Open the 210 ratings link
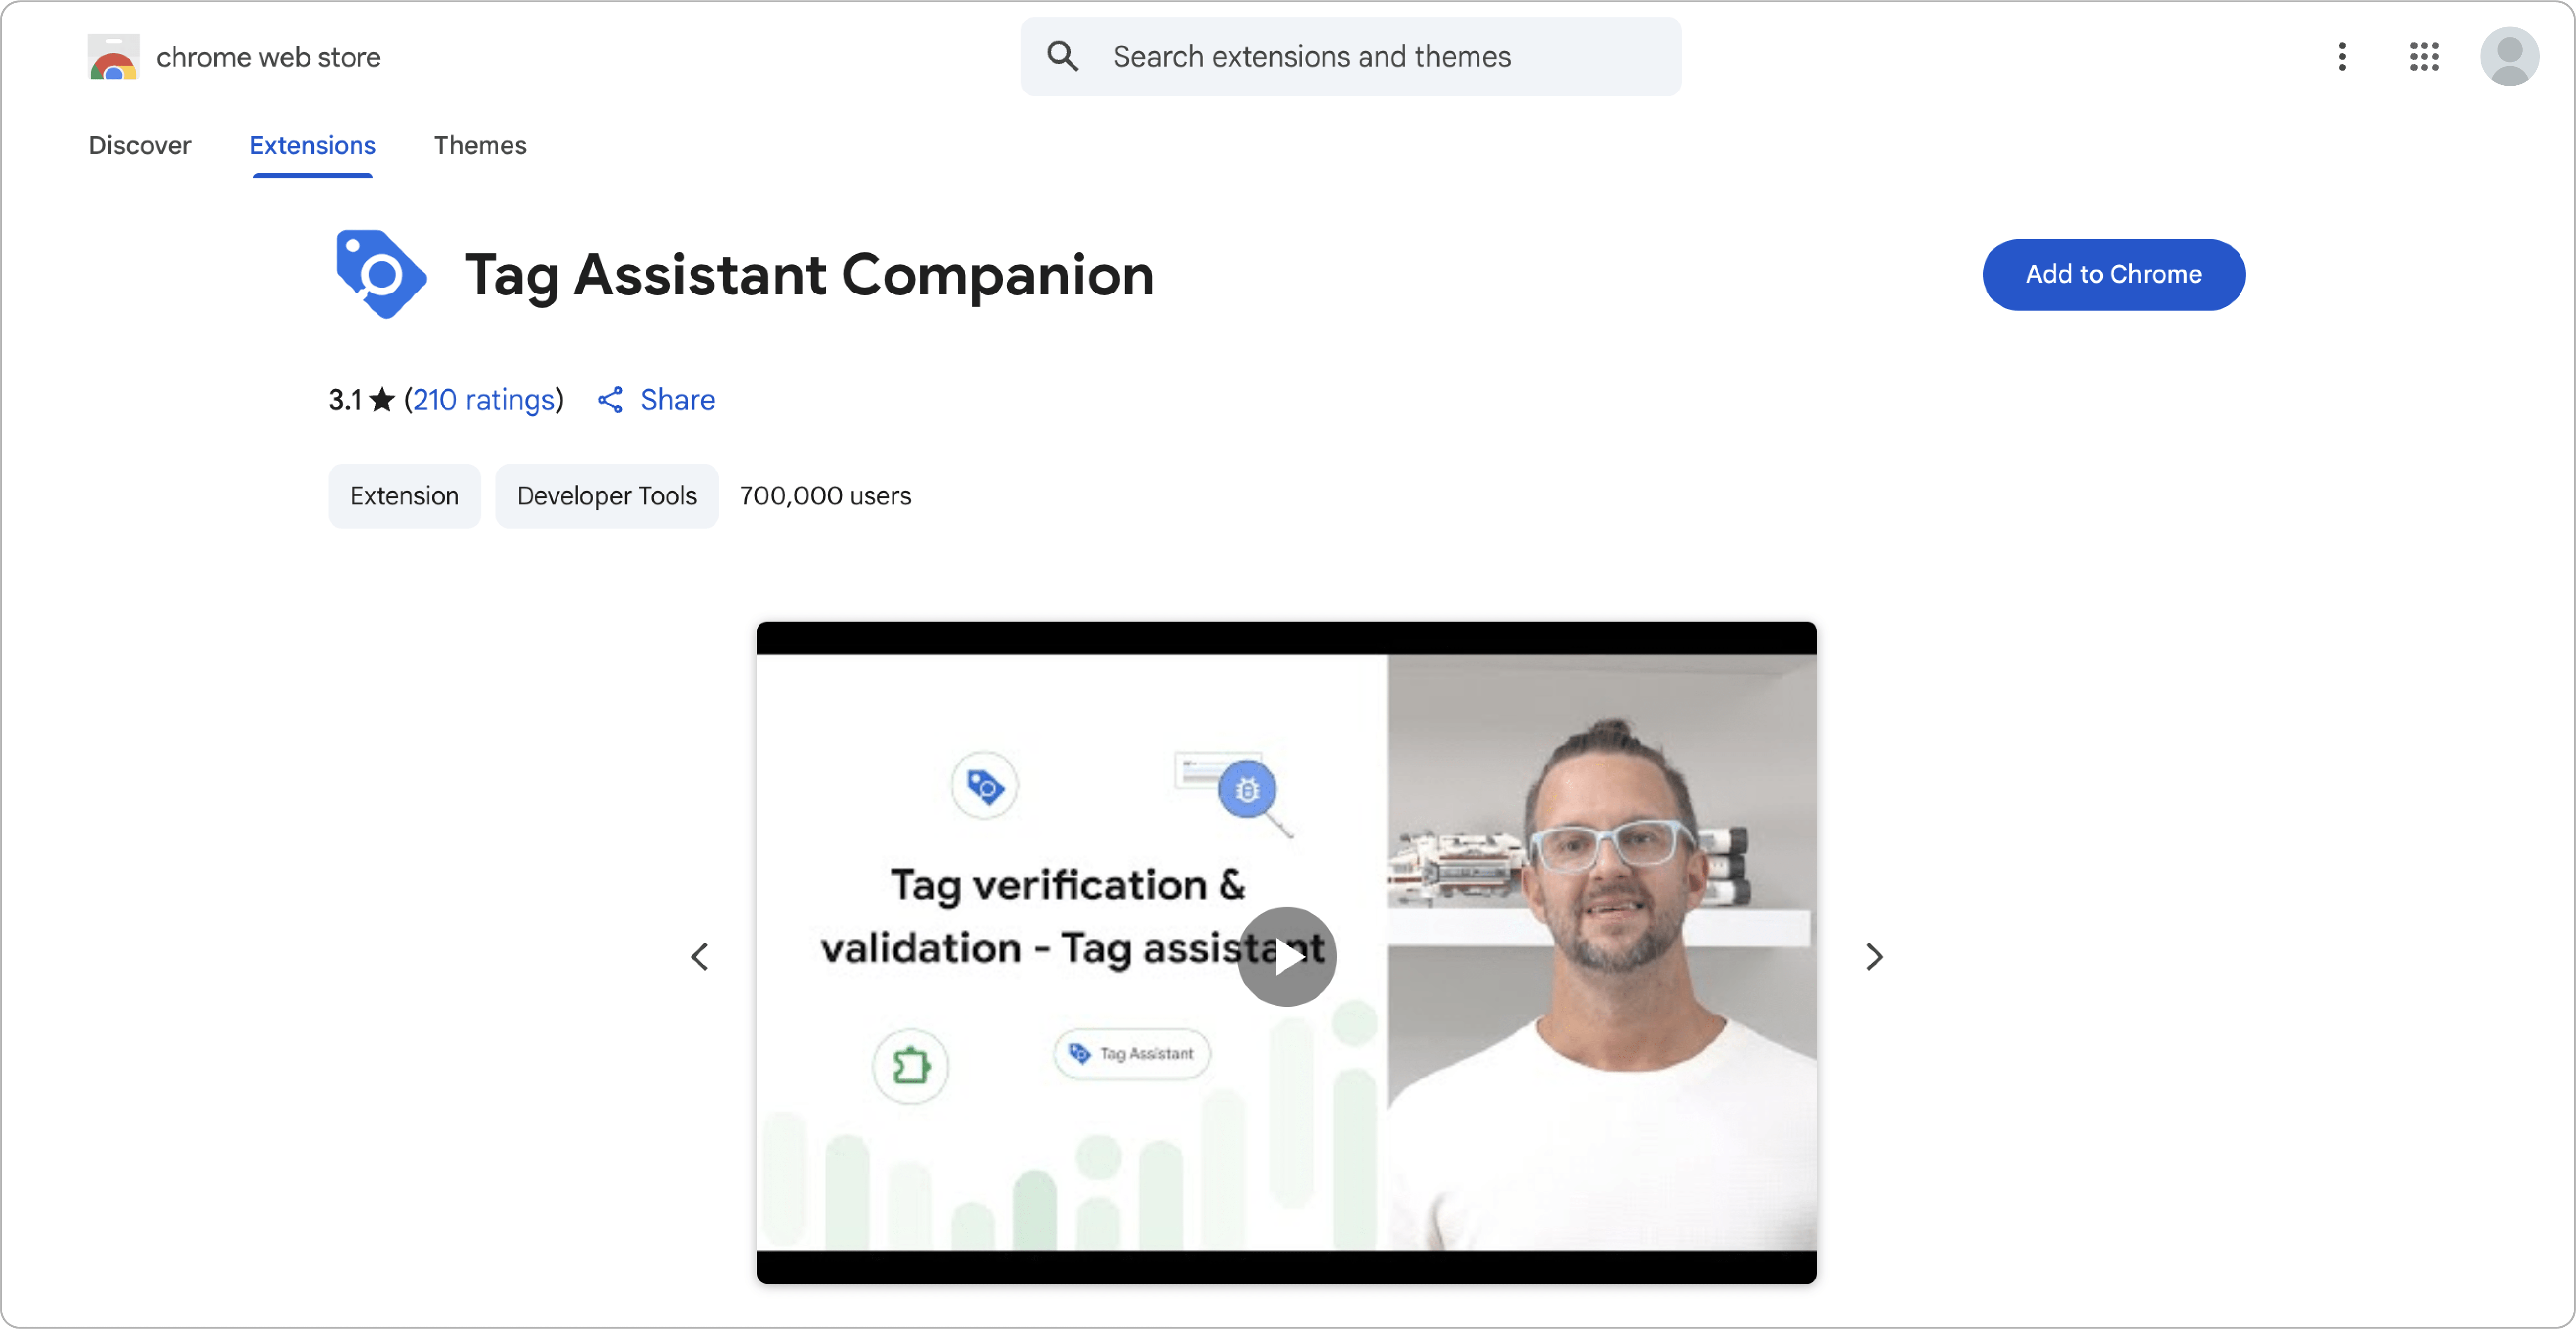The height and width of the screenshot is (1329, 2576). (484, 400)
